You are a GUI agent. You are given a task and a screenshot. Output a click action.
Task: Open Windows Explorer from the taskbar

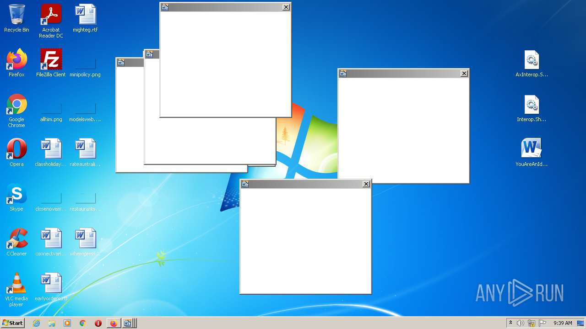click(x=52, y=323)
